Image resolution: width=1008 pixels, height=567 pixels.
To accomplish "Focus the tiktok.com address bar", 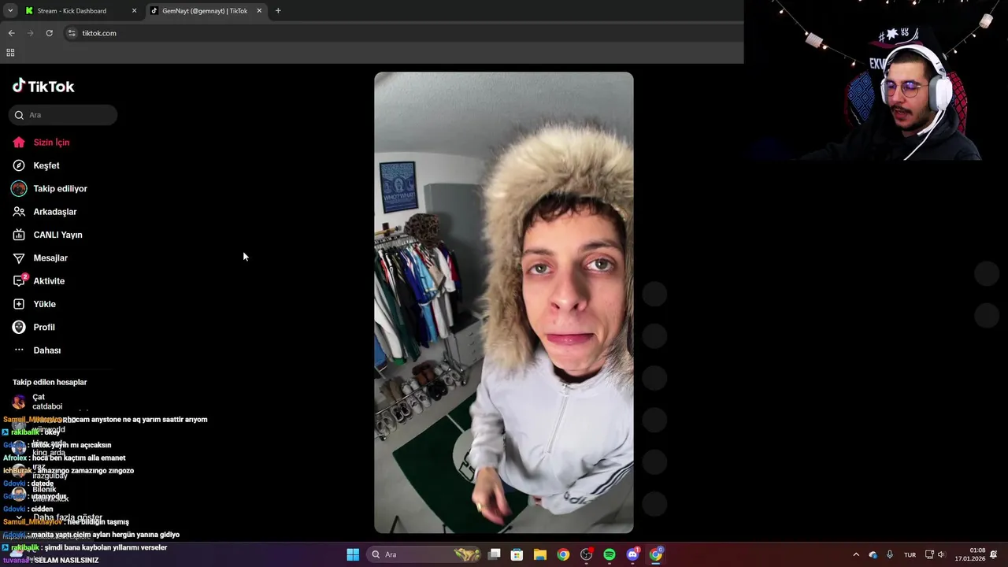I will tap(402, 33).
